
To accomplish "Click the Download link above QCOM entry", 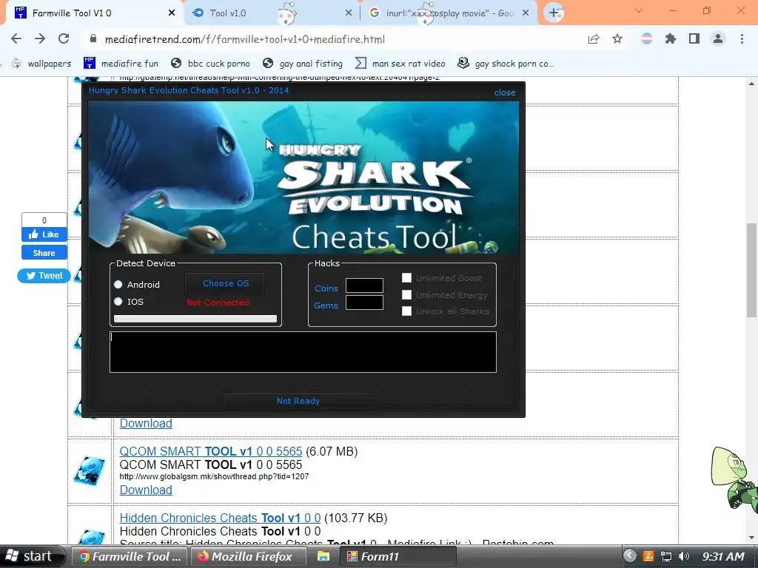I will pos(146,423).
